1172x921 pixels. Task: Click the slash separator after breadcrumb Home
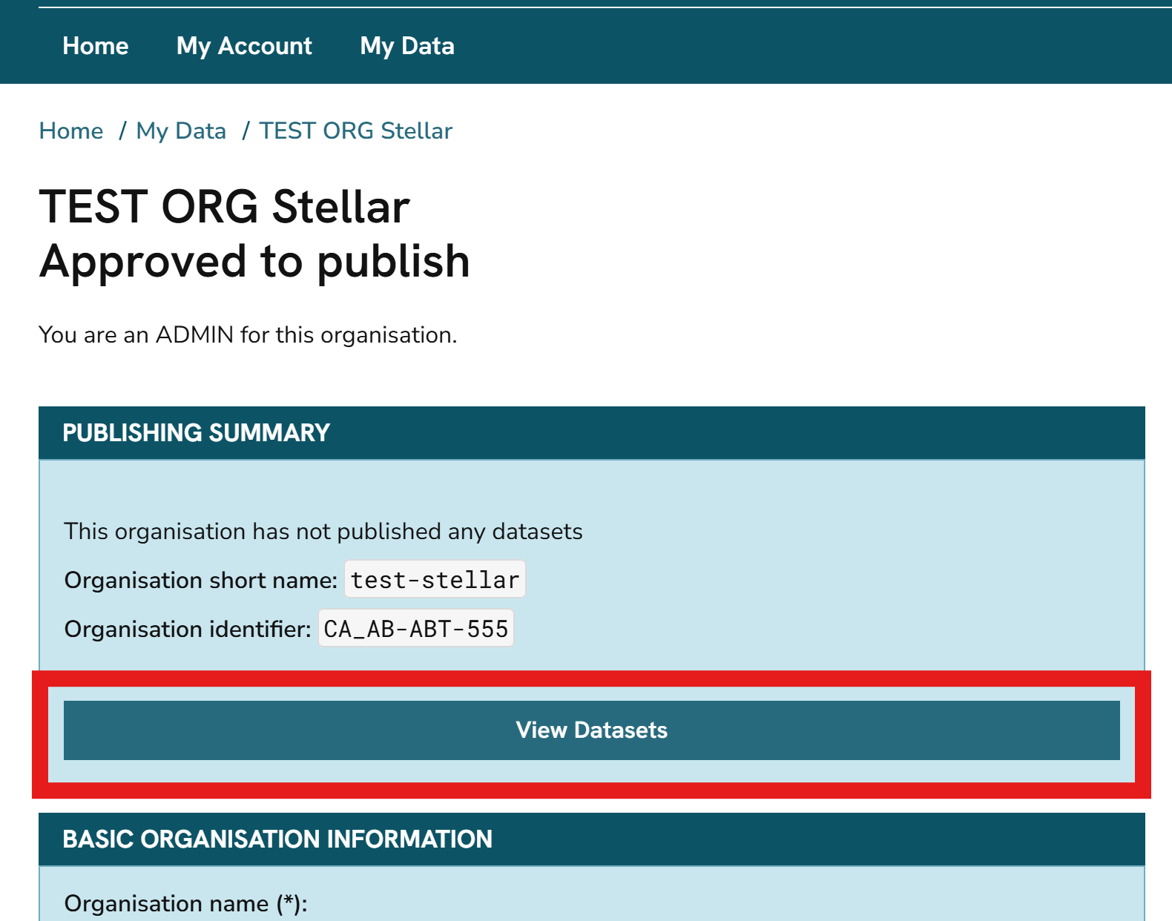(x=122, y=131)
